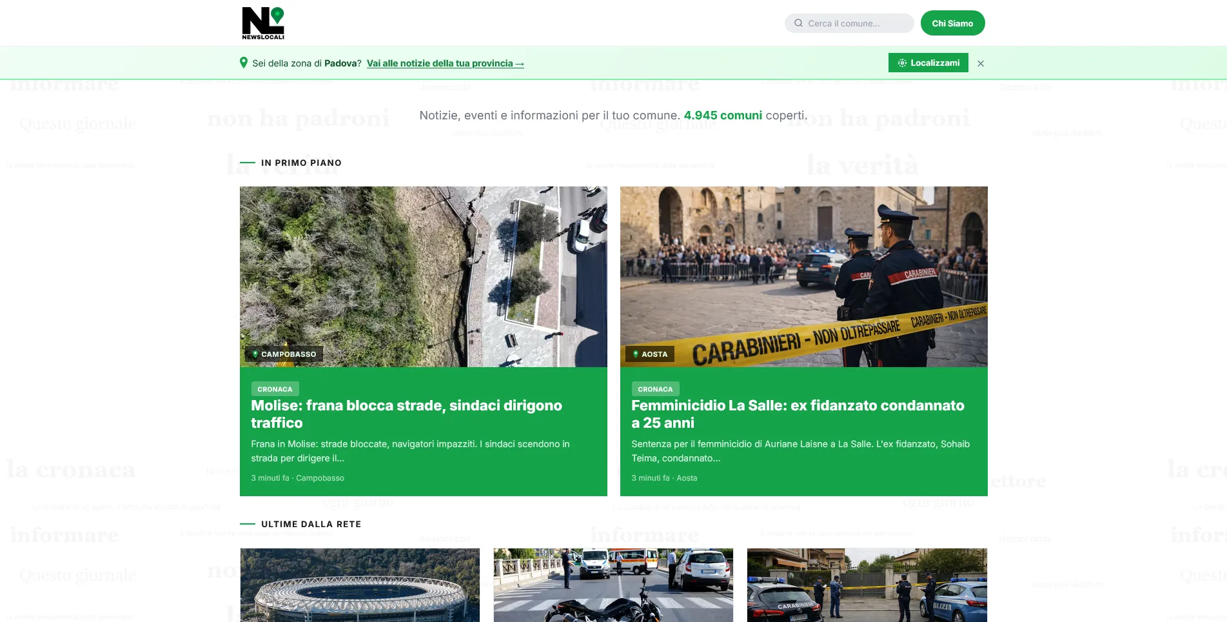Screen dimensions: 1227x622
Task: Click the CAMPOBASSO location tag
Action: (x=284, y=354)
